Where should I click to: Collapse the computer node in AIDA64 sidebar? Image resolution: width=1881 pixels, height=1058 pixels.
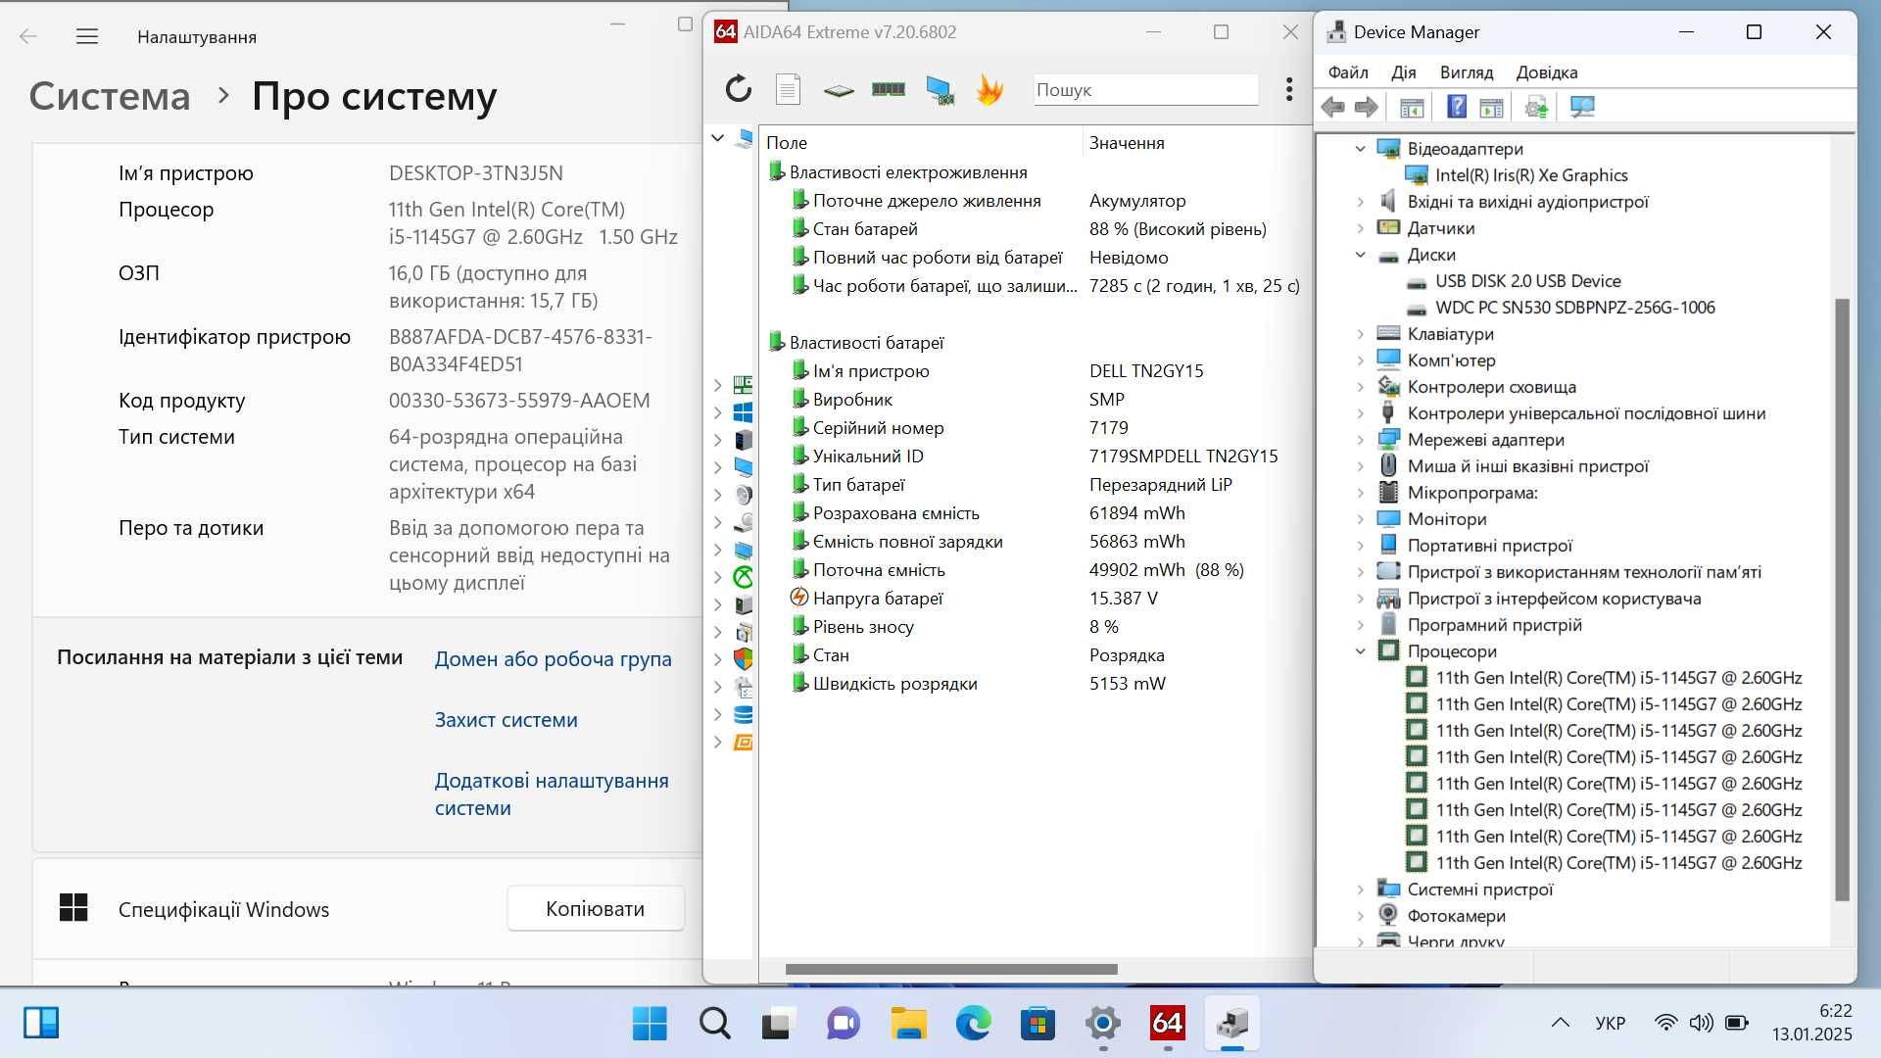tap(717, 138)
